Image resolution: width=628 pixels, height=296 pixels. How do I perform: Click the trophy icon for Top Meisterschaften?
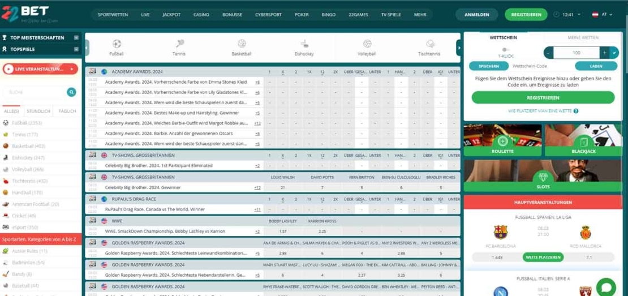[x=5, y=38]
